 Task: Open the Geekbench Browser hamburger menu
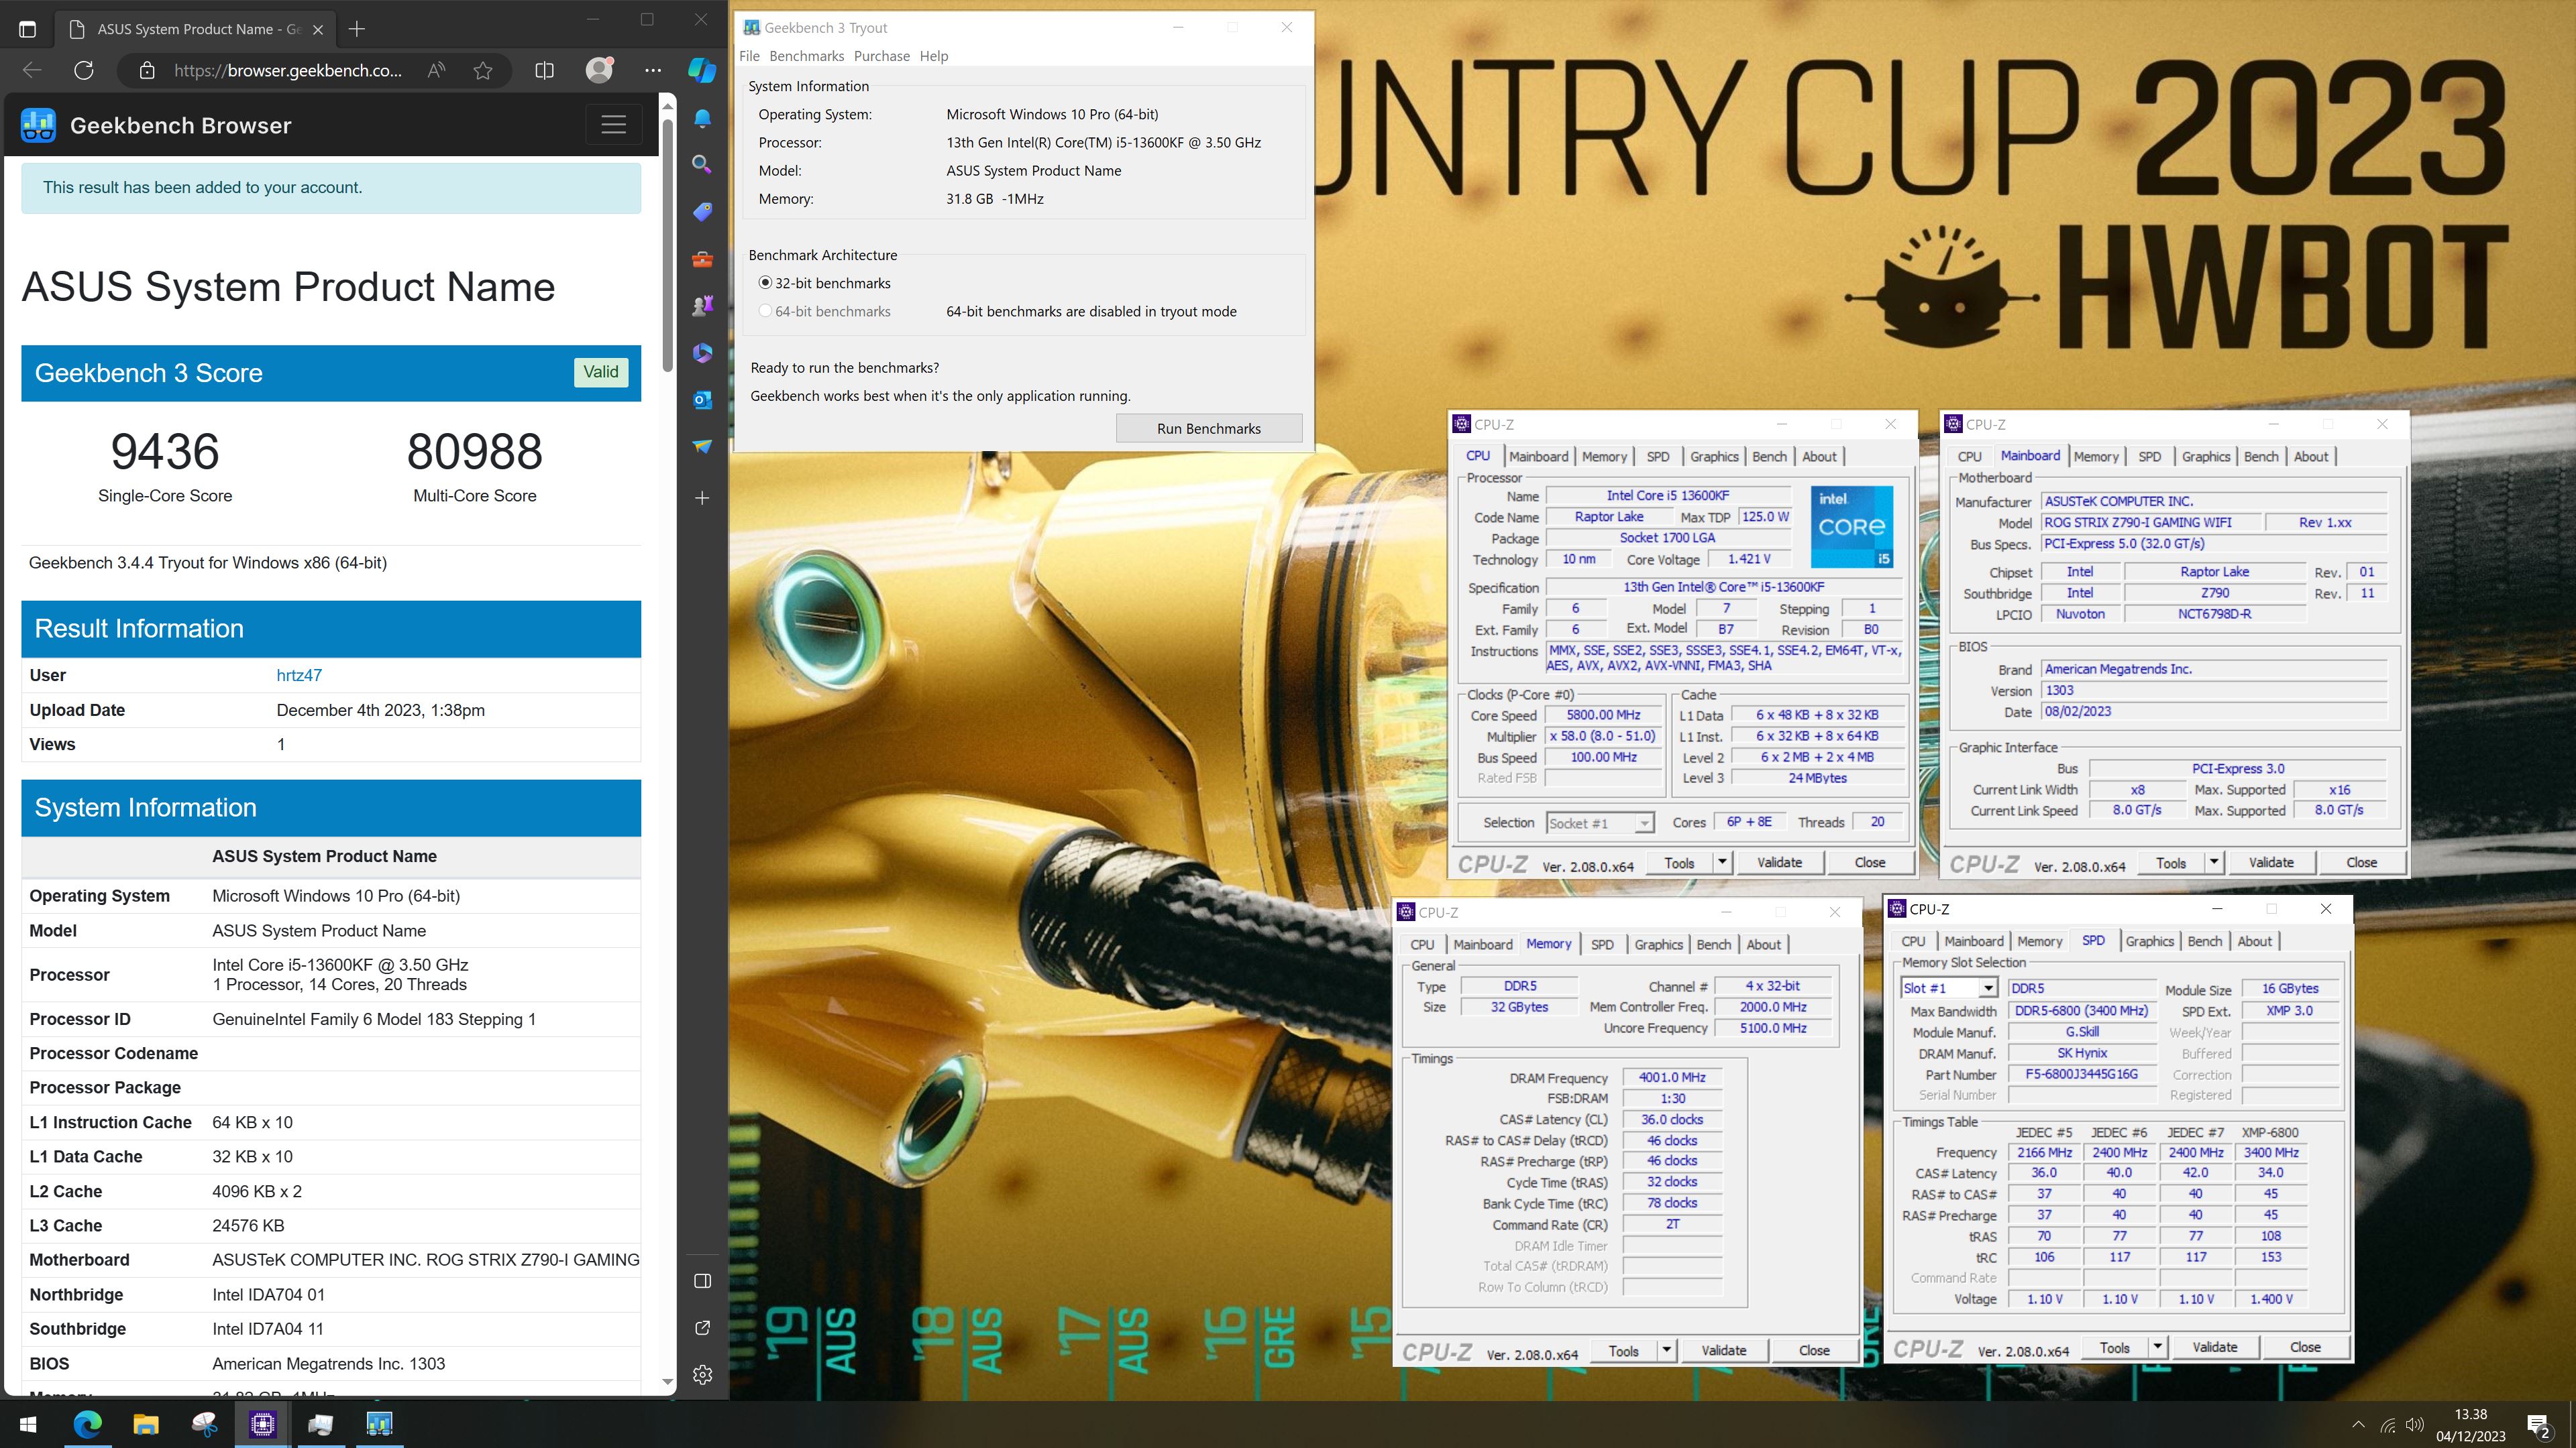(x=613, y=125)
